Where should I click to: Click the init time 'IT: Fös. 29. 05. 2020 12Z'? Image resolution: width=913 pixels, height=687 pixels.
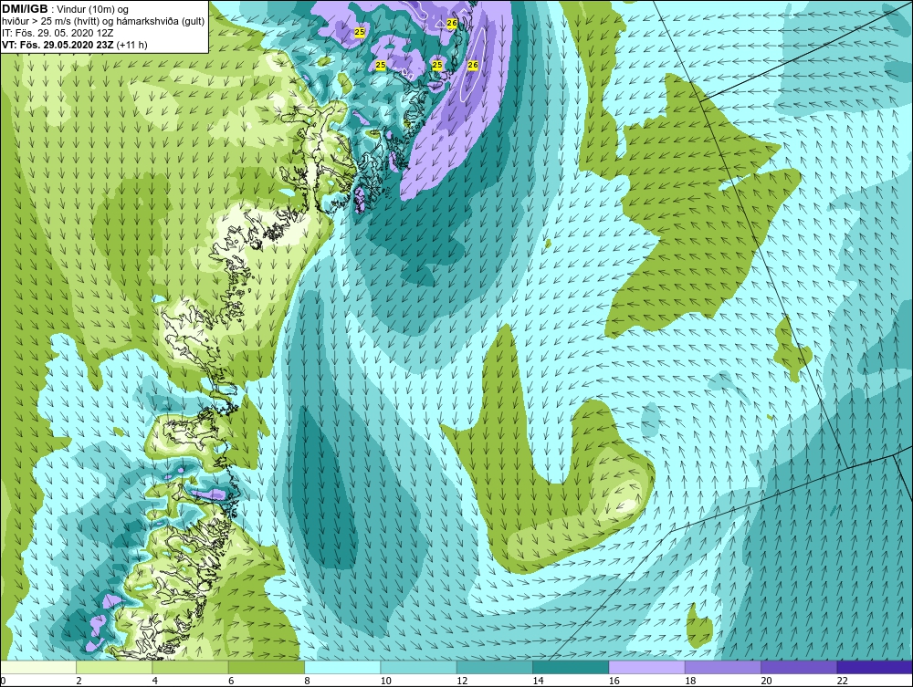point(56,33)
